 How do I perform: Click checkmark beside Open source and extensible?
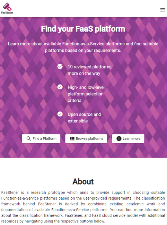tap(60, 114)
